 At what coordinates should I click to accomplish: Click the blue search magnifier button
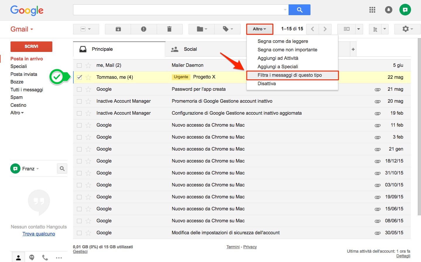(299, 10)
